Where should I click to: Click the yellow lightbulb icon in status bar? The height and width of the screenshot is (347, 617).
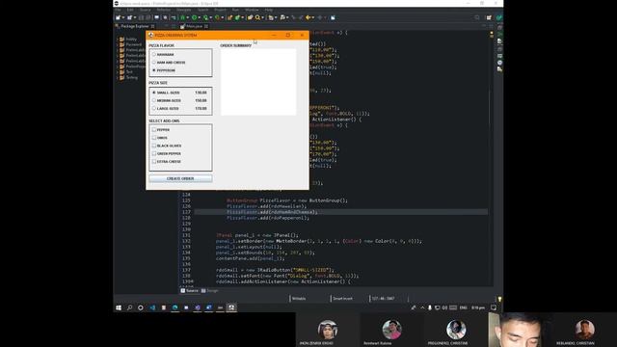[499, 299]
